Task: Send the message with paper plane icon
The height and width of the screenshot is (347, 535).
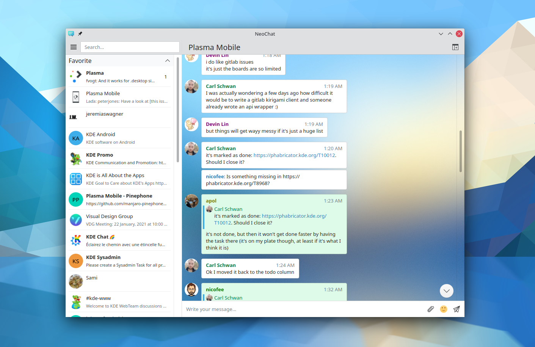Action: (x=457, y=309)
